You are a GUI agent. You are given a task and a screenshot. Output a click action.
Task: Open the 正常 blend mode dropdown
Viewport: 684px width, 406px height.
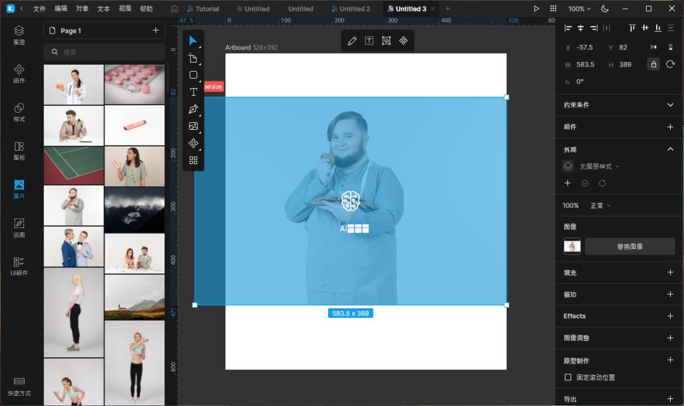[x=600, y=206]
